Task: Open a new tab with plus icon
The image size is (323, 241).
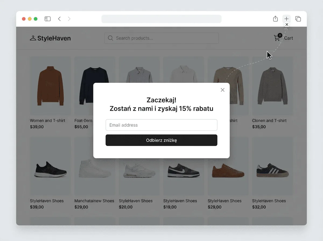Action: 286,19
